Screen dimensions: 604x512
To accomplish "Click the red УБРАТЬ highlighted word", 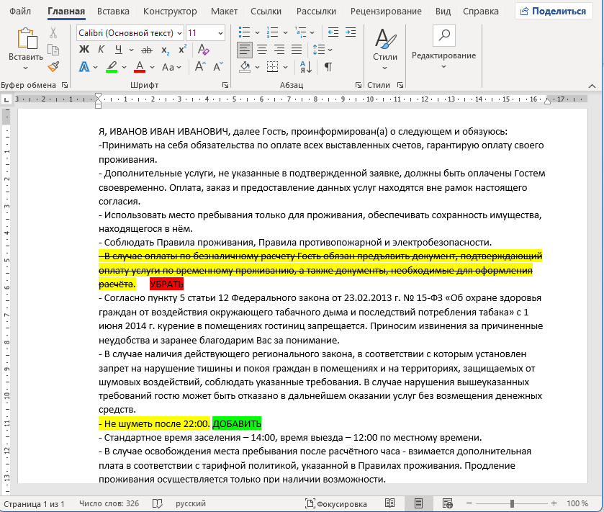I will [166, 284].
